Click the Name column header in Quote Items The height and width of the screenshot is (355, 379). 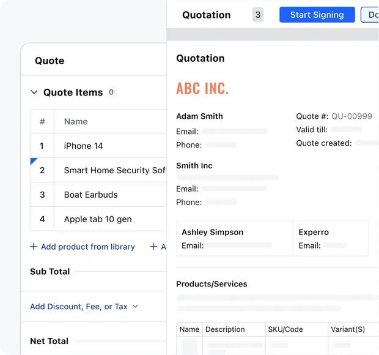76,121
